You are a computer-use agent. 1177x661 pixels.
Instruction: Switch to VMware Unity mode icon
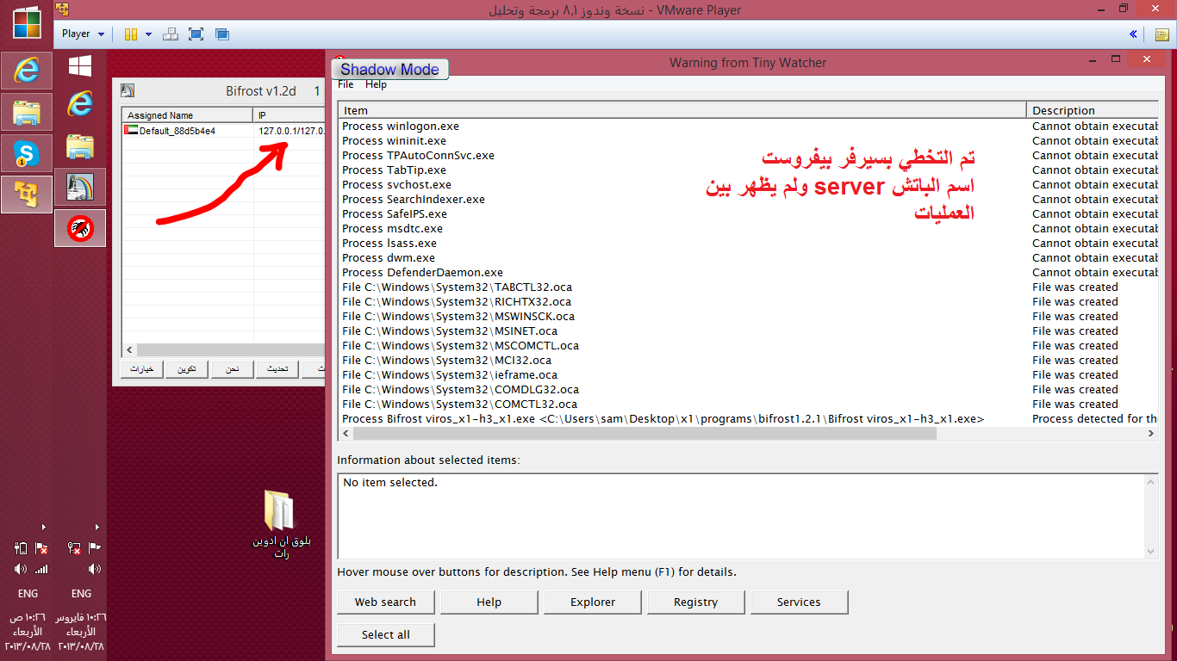click(222, 34)
